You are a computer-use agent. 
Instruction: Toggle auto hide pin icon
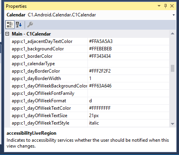point(165,6)
